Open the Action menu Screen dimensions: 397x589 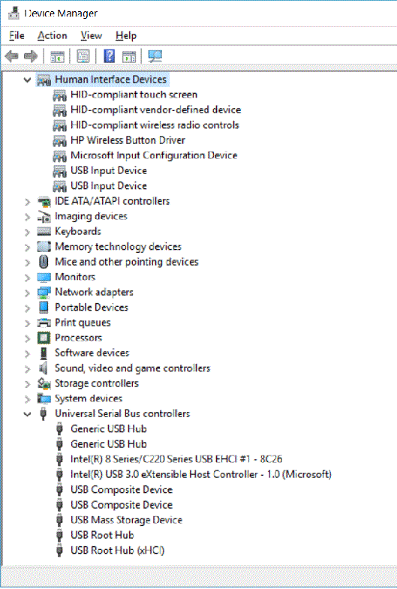53,36
